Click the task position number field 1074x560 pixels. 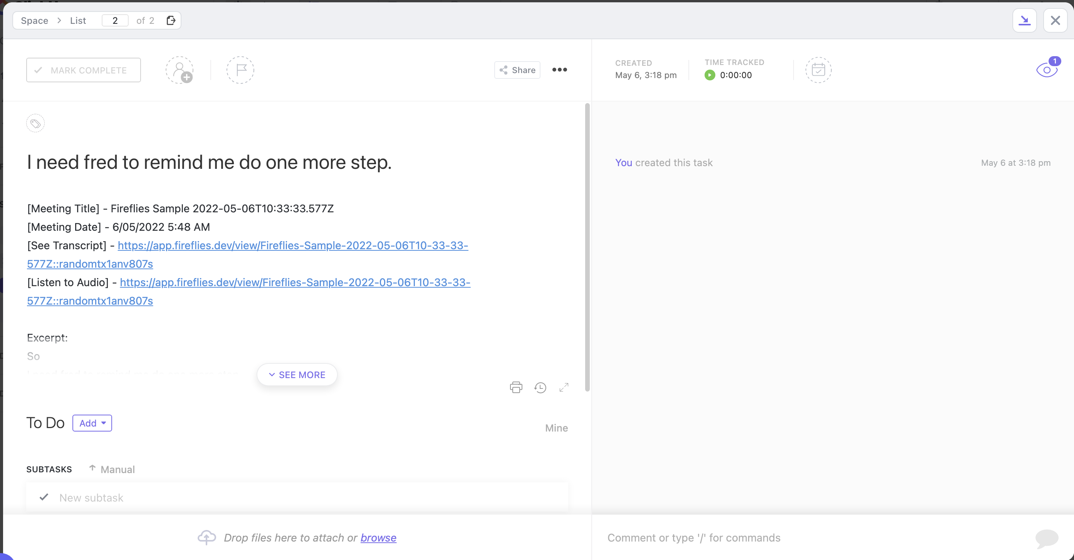coord(115,20)
